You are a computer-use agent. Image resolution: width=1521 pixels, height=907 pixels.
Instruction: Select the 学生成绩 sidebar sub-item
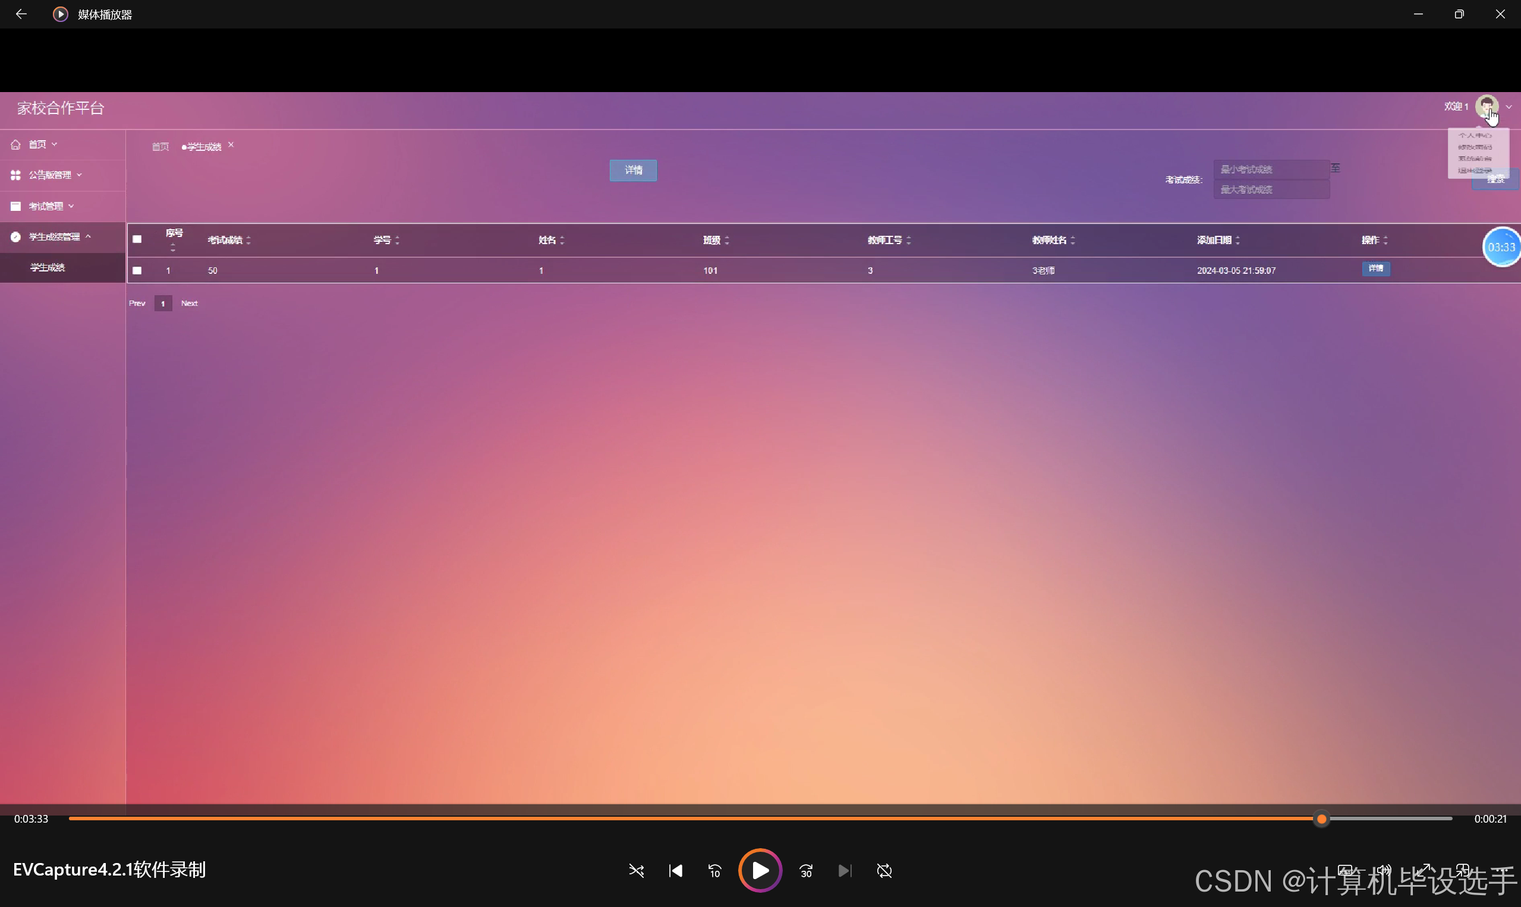click(62, 267)
